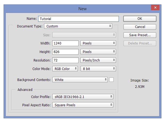Expand the Color Profile dropdown
Viewport: 165px width, 123px height.
tap(83, 97)
